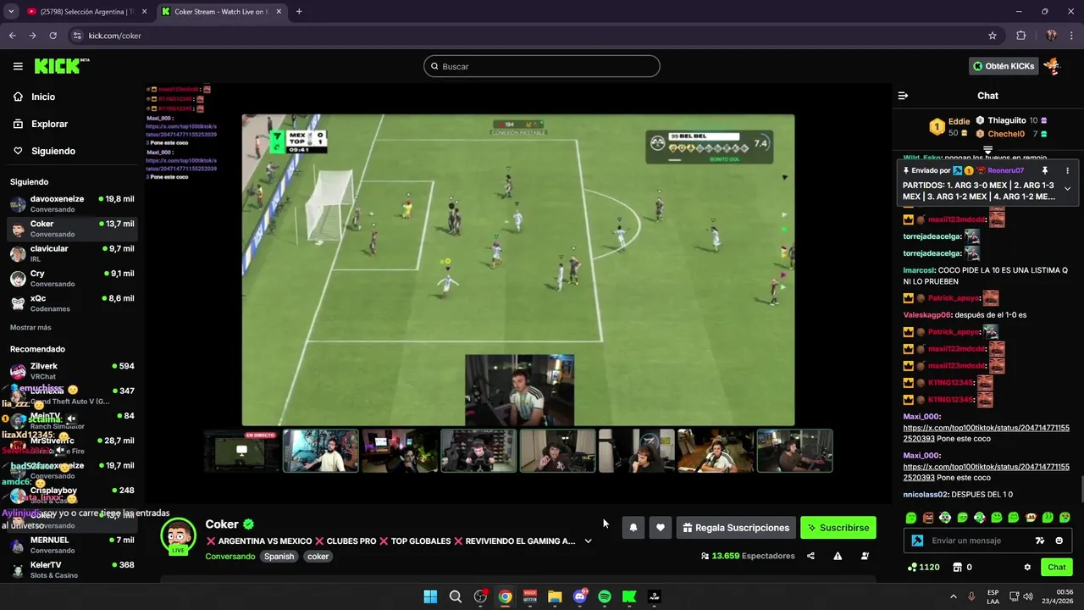Expand the pinned message chevron
Viewport: 1084px width, 610px height.
1067,188
